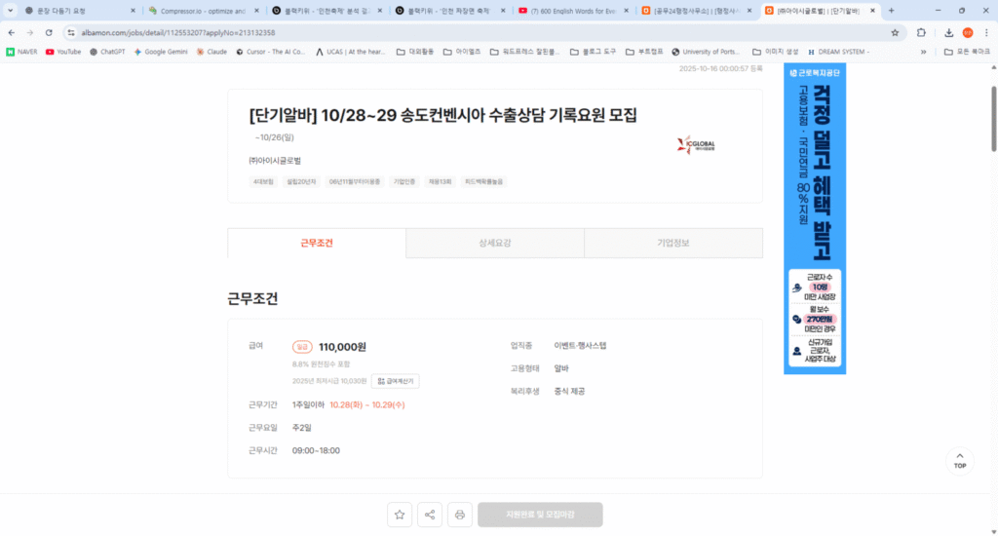Click the page vertical scrollbar thumb
This screenshot has height=536, width=998.
click(x=993, y=119)
